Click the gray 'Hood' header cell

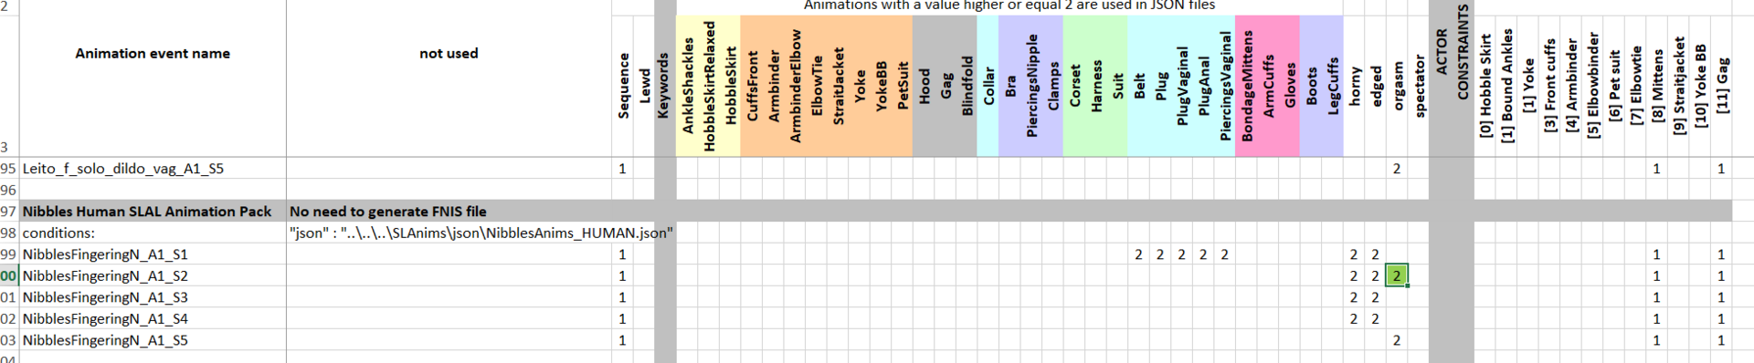coord(924,86)
